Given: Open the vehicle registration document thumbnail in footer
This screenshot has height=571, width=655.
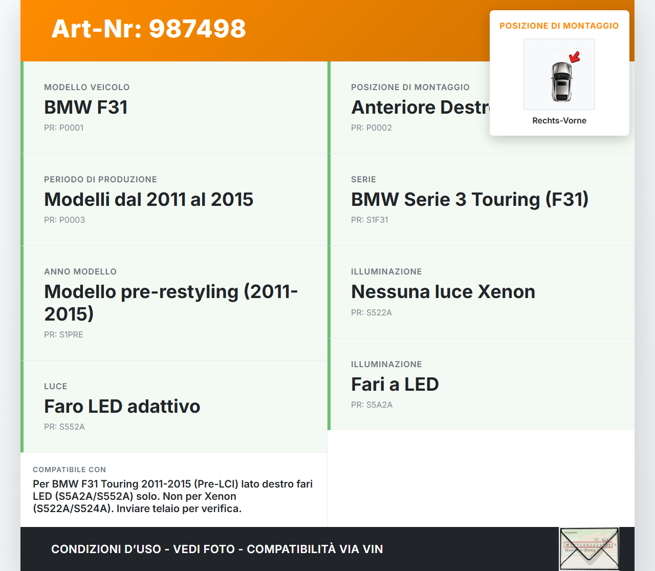Looking at the screenshot, I should [x=589, y=549].
